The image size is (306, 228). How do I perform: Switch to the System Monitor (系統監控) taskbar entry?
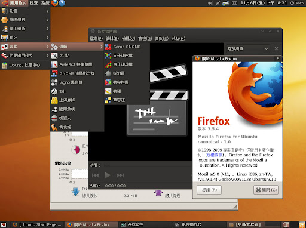click(145, 224)
